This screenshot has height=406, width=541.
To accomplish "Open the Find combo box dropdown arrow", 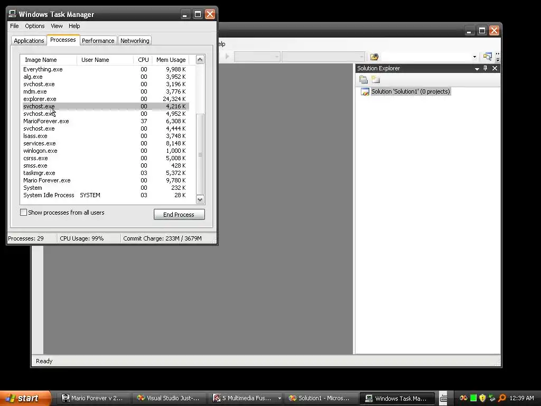I will pos(474,57).
